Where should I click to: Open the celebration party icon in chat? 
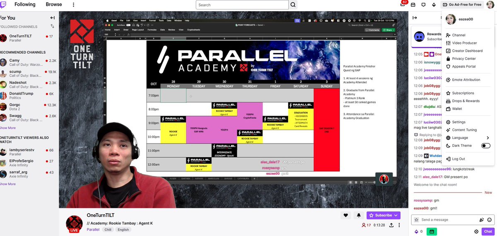[x=482, y=220]
